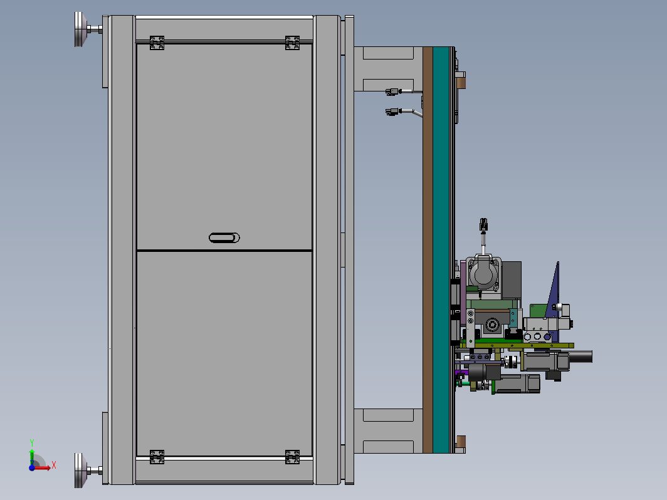Select the bottom-right hinge of the cabinet door

click(292, 457)
